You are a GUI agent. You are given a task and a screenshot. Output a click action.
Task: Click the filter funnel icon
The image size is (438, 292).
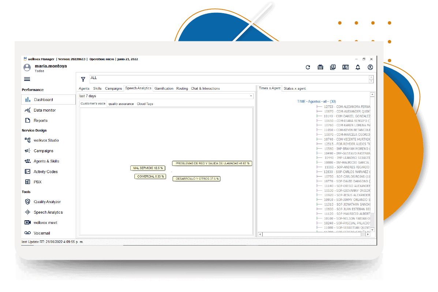83,79
